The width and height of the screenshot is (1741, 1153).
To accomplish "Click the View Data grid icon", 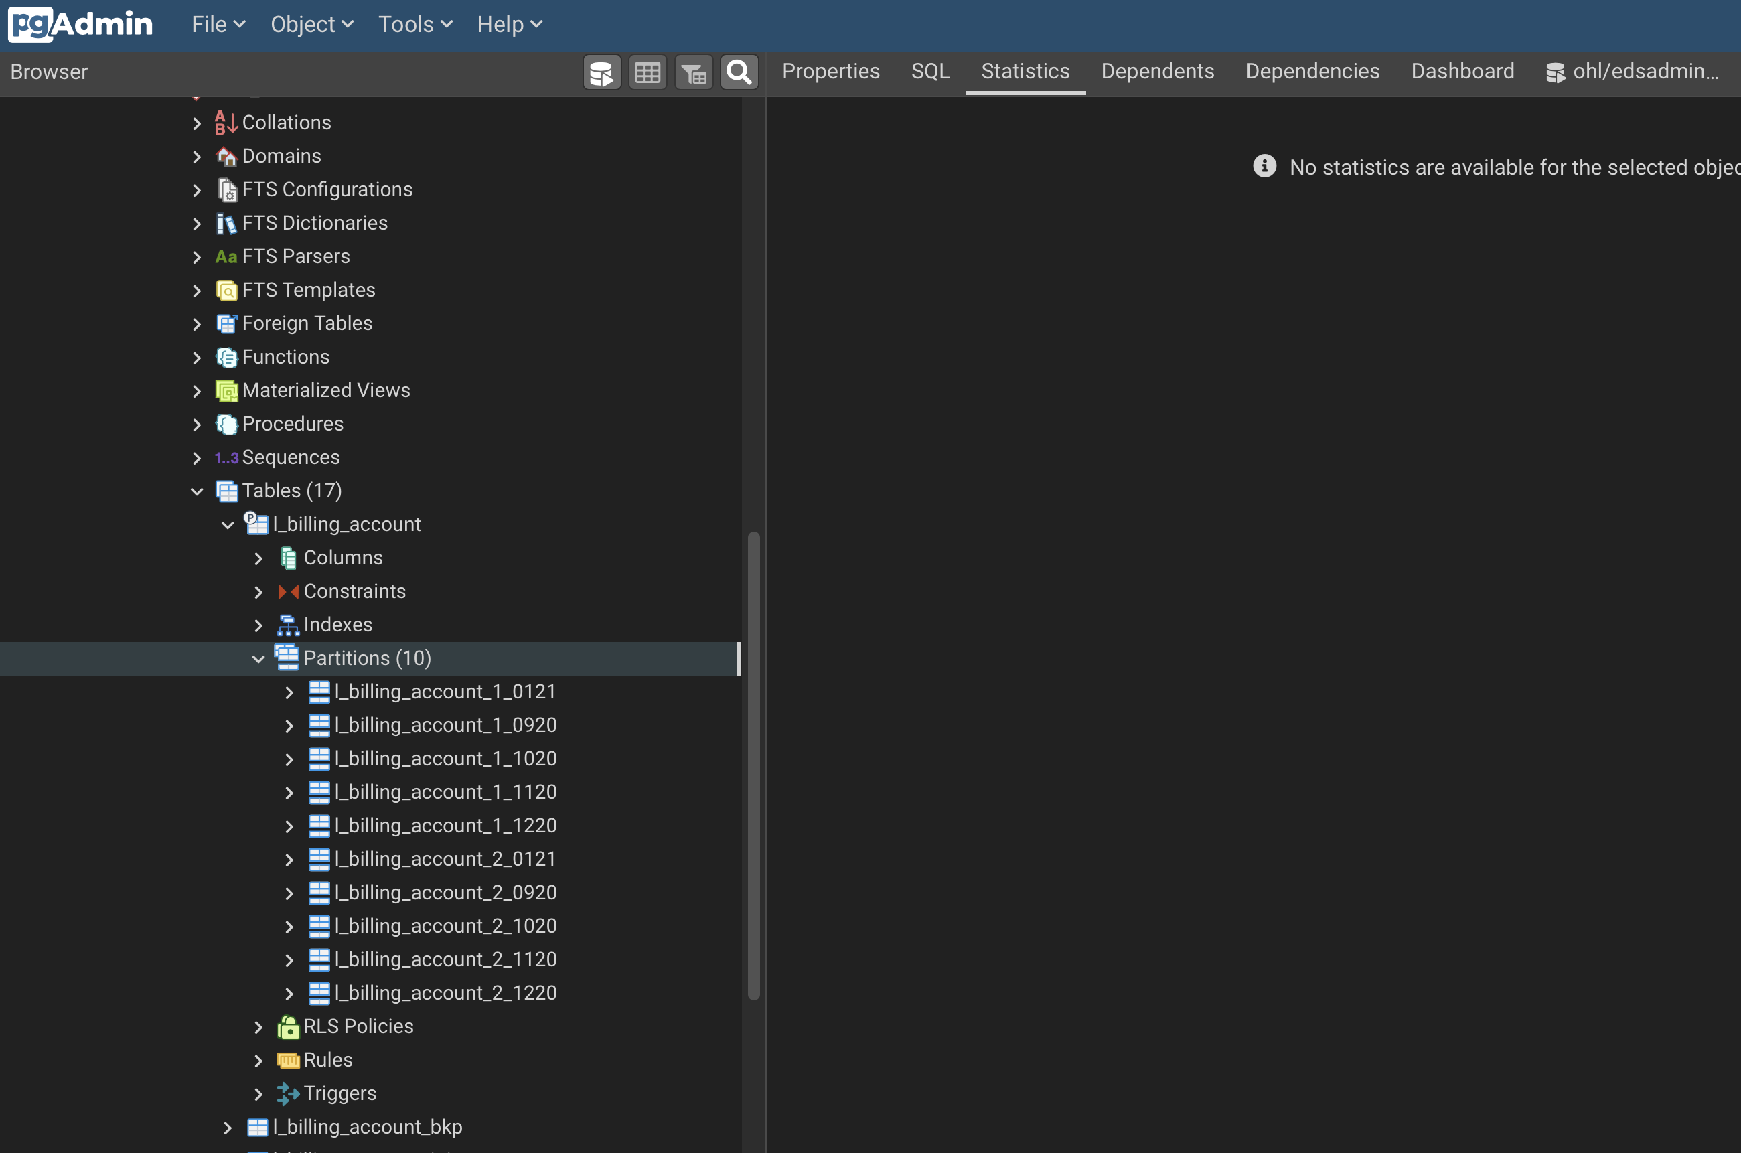I will 647,72.
